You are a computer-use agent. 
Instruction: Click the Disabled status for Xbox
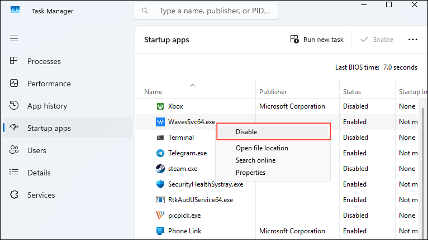click(x=356, y=106)
